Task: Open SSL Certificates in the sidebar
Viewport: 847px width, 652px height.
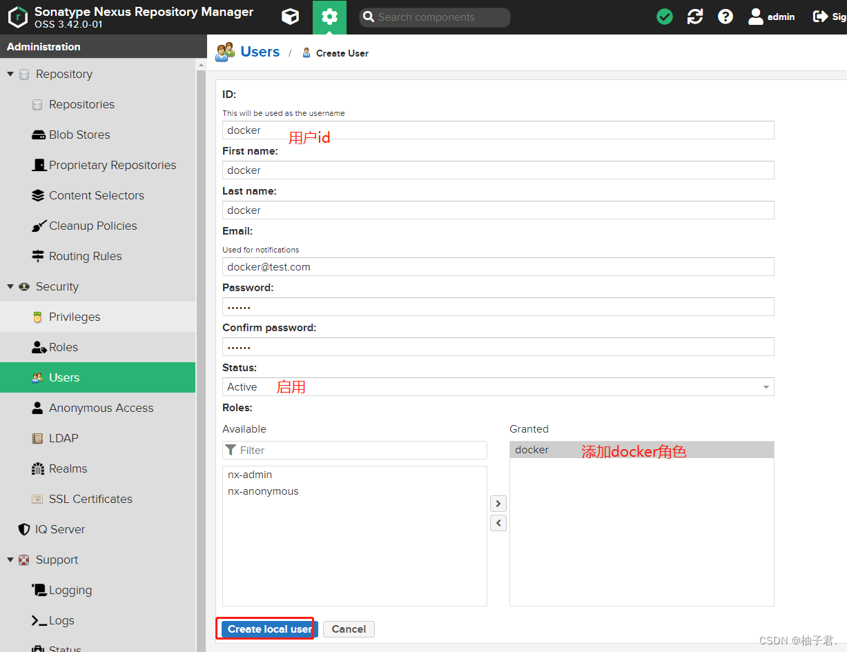Action: coord(91,499)
